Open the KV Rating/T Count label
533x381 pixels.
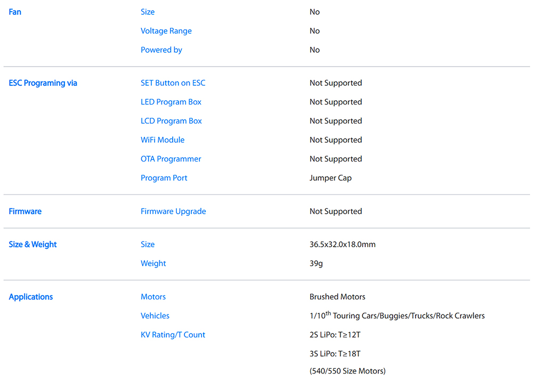click(173, 335)
